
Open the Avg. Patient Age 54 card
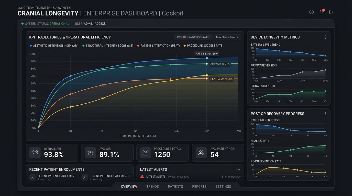(x=218, y=153)
